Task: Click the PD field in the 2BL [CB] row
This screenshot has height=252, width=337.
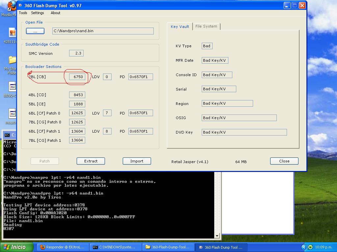Action: pyautogui.click(x=141, y=77)
